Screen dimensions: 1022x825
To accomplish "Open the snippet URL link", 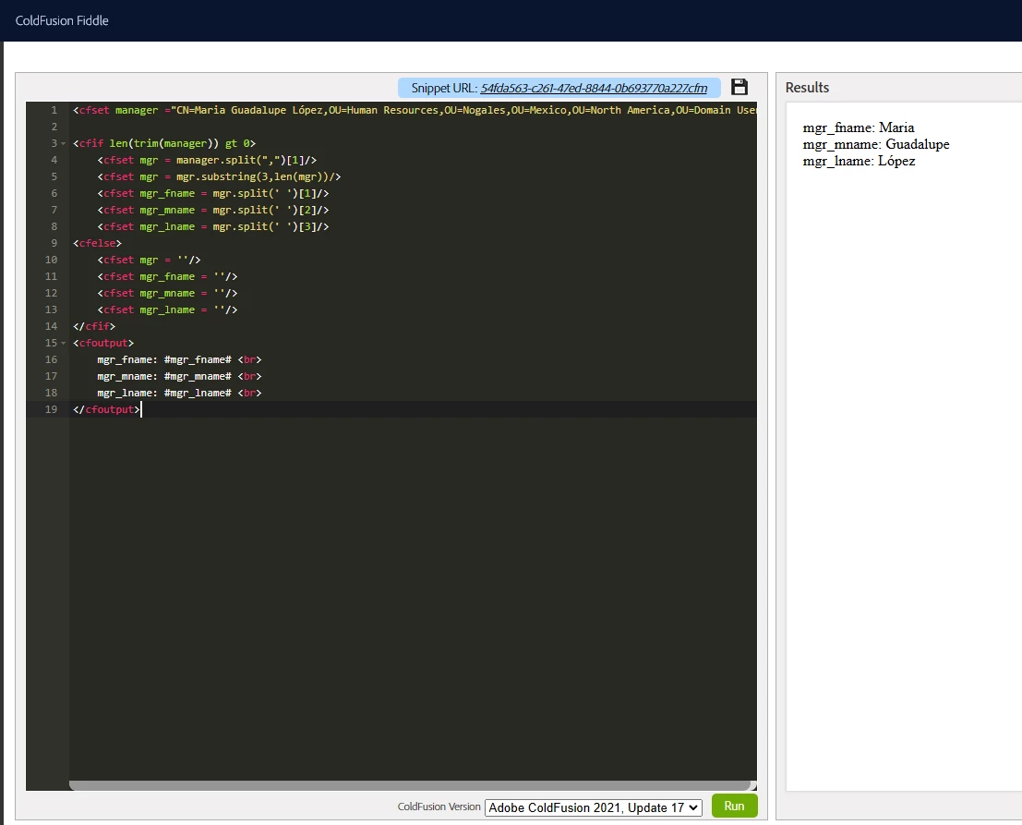I will 593,88.
